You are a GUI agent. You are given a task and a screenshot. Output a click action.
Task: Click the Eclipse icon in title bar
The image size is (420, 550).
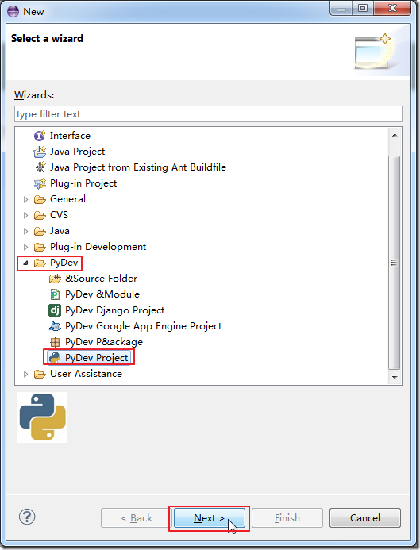[13, 12]
